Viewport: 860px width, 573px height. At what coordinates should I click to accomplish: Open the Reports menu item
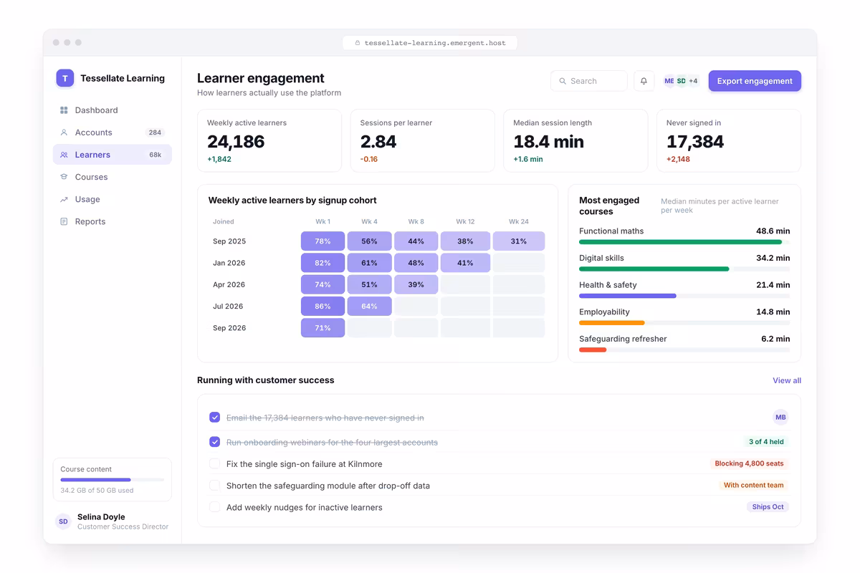(x=113, y=221)
